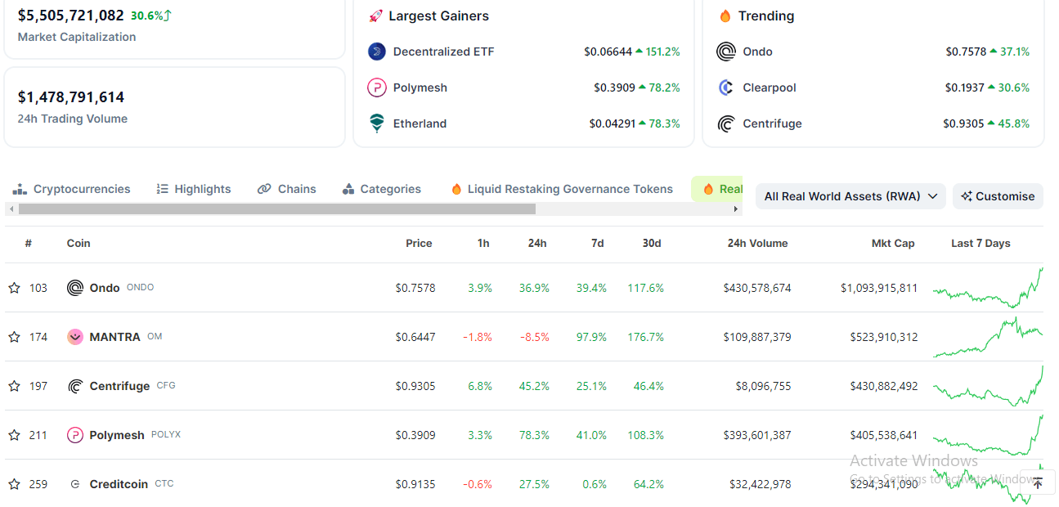Click the Customise button
Viewport: 1059px width, 507px height.
[998, 196]
